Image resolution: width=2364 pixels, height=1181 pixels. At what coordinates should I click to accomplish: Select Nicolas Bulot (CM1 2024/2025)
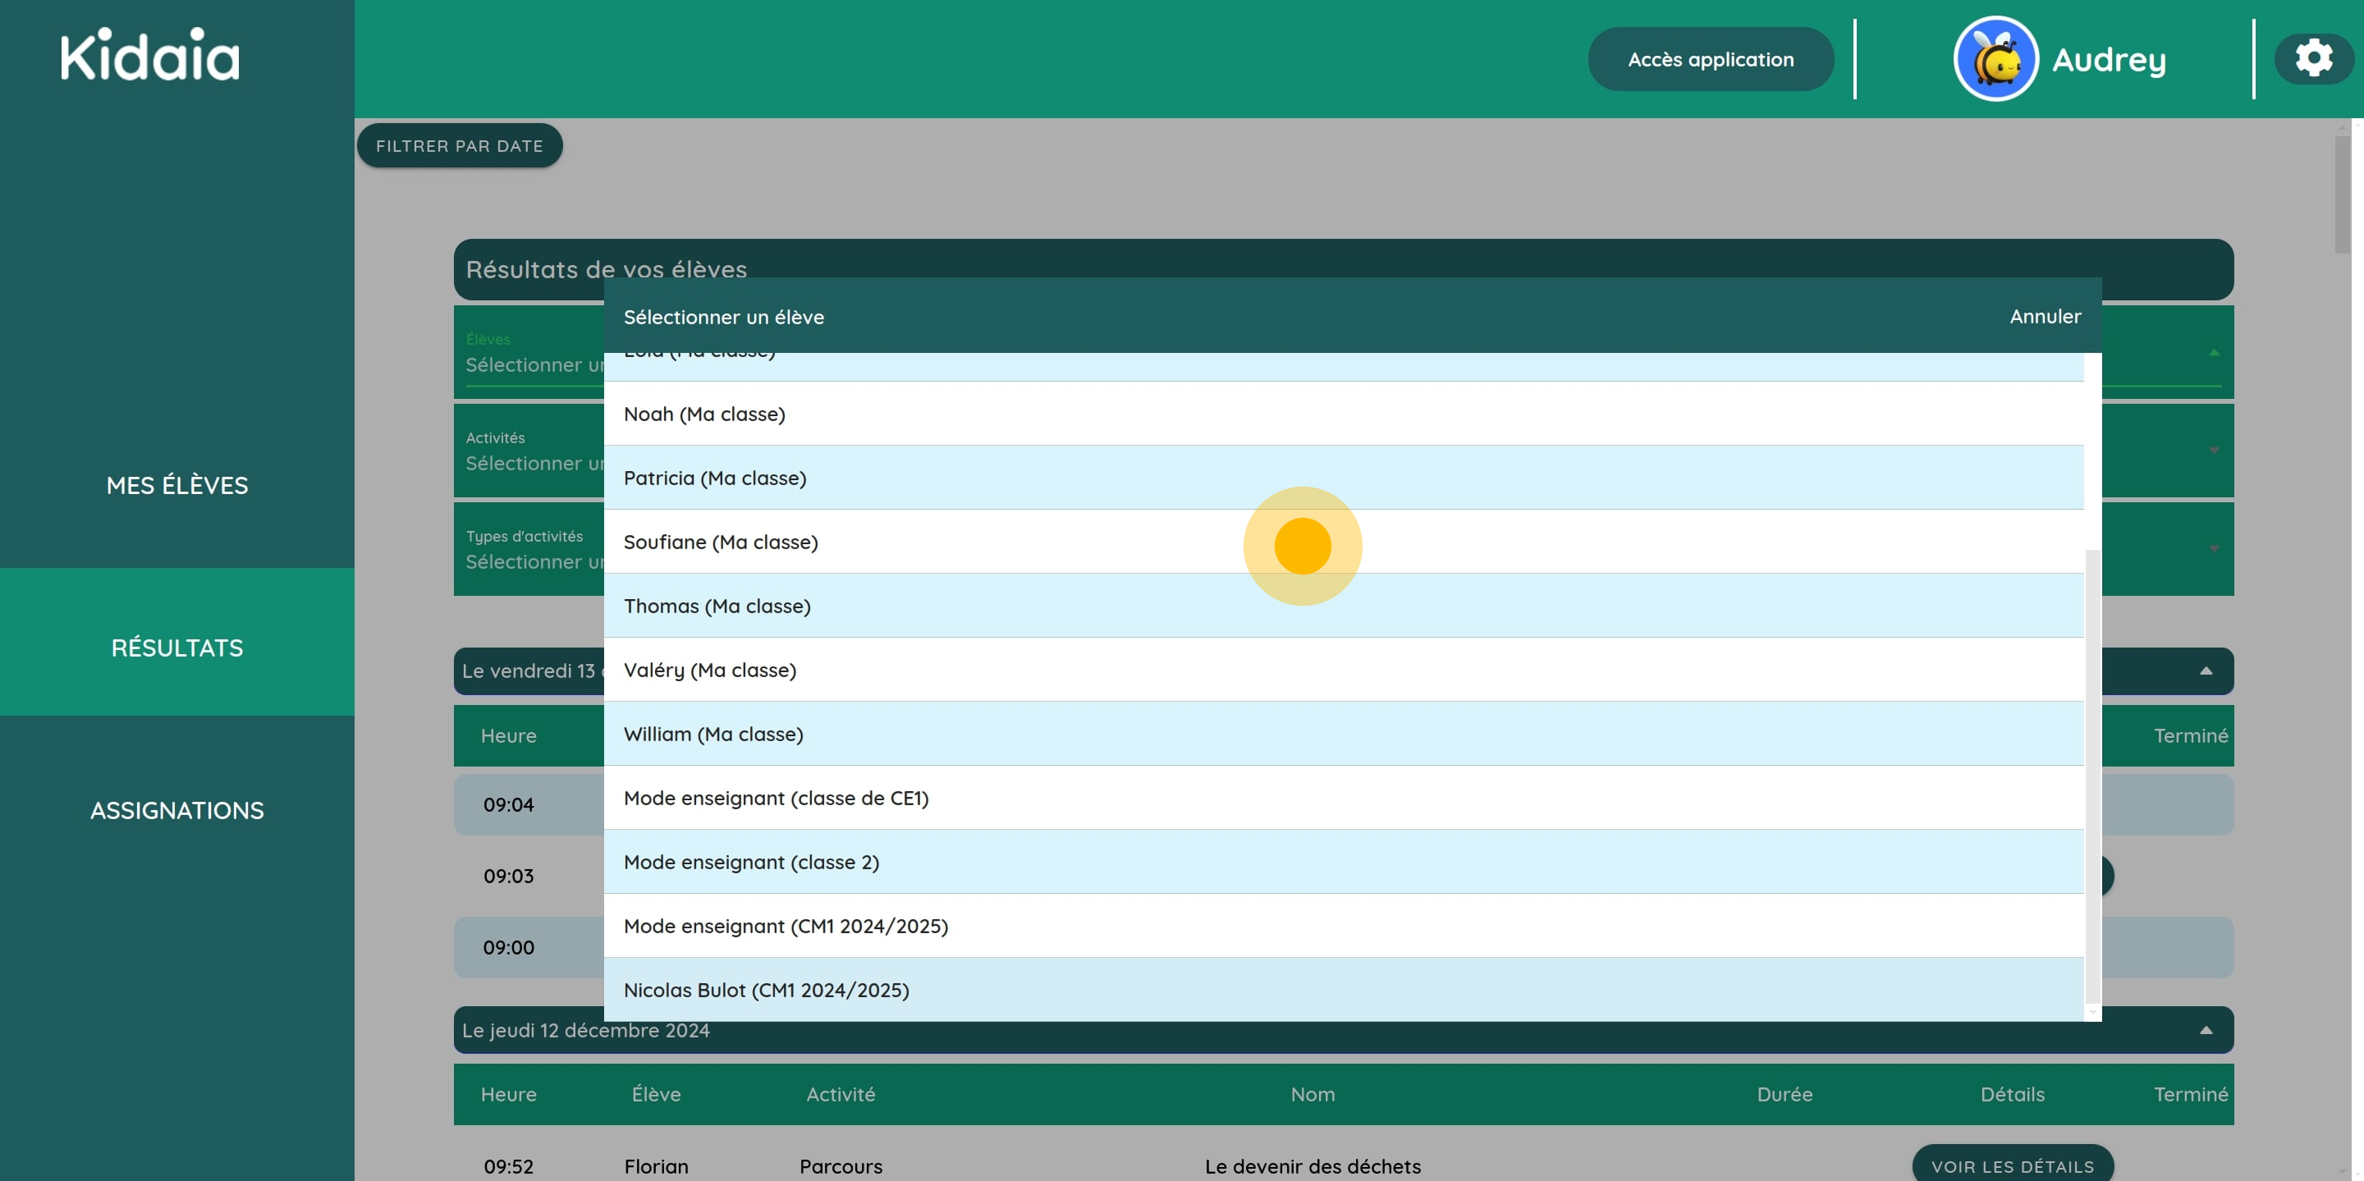tap(765, 990)
